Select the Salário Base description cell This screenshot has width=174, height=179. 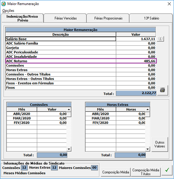coord(61,39)
